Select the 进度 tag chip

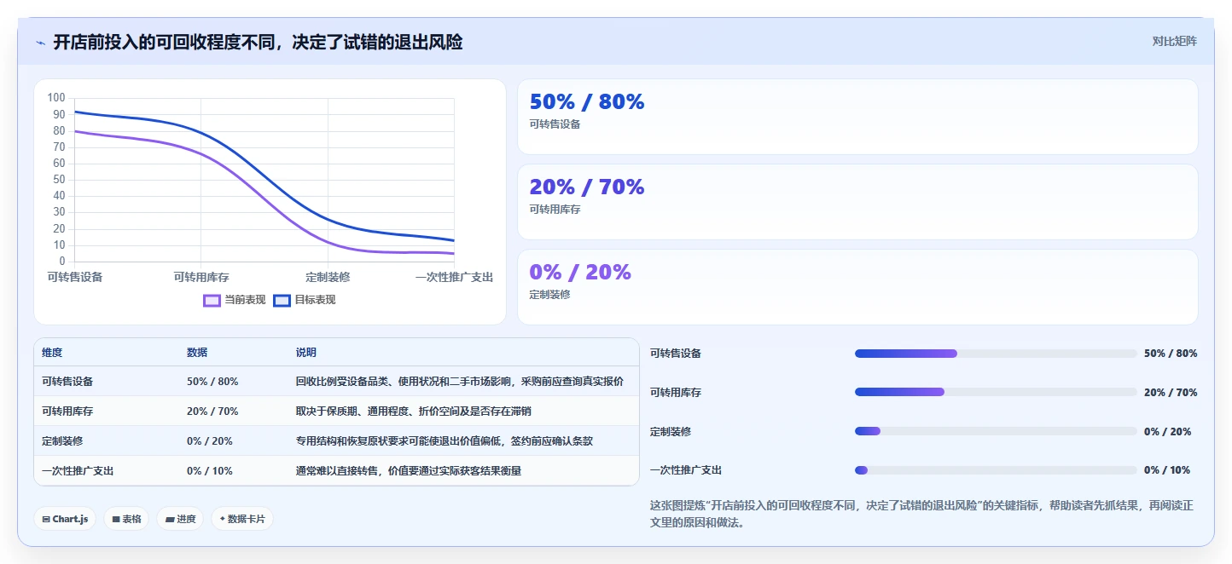click(x=180, y=519)
